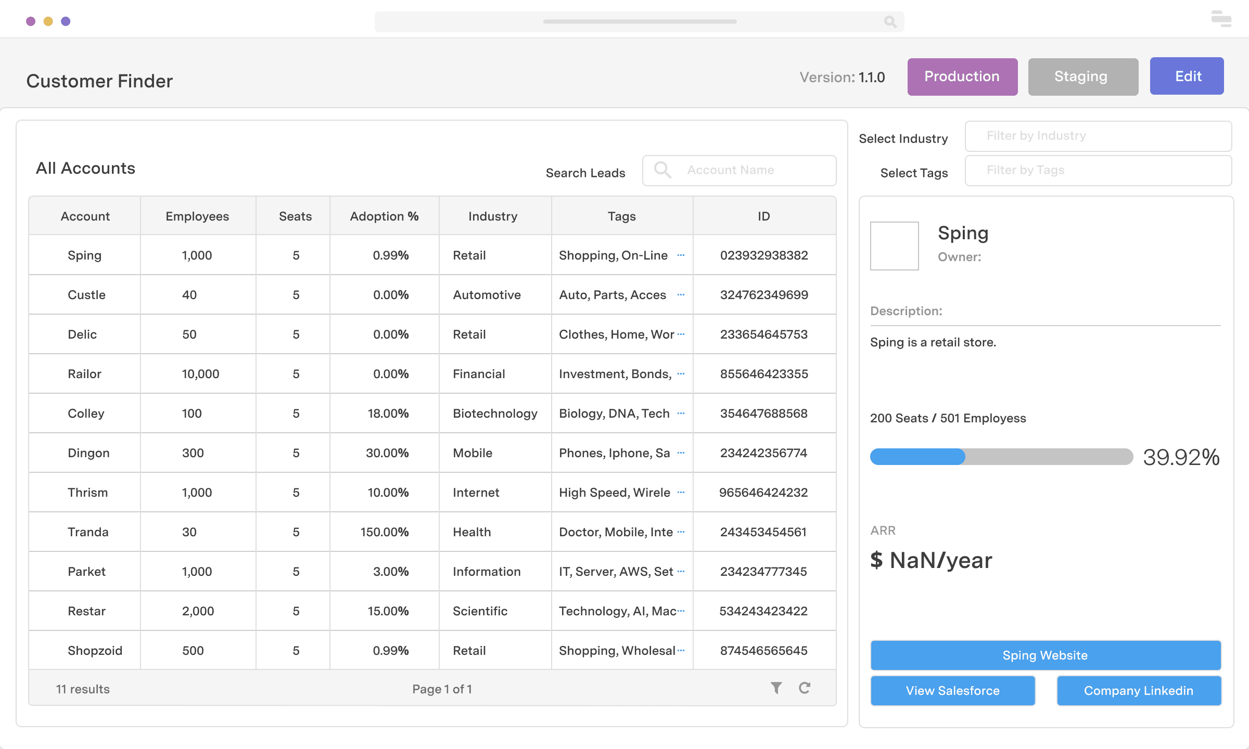This screenshot has height=749, width=1249.
Task: Switch to the Production environment
Action: (x=962, y=76)
